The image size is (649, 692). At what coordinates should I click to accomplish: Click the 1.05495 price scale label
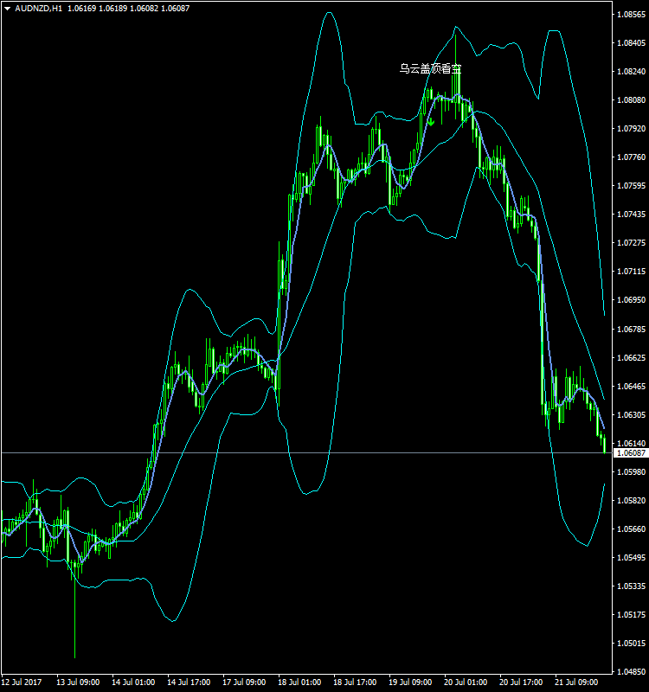tap(632, 558)
